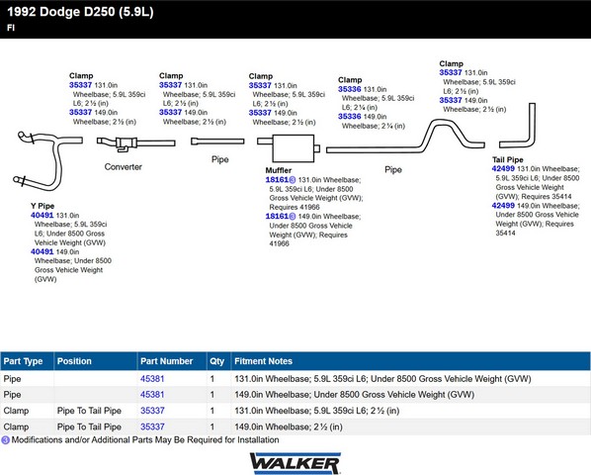This screenshot has height=475, width=591.
Task: Click the 'Converter' diagram label
Action: [124, 167]
